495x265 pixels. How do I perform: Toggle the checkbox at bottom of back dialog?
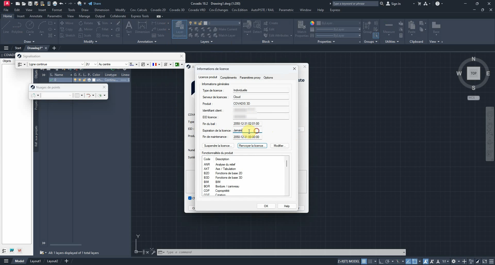(x=190, y=198)
